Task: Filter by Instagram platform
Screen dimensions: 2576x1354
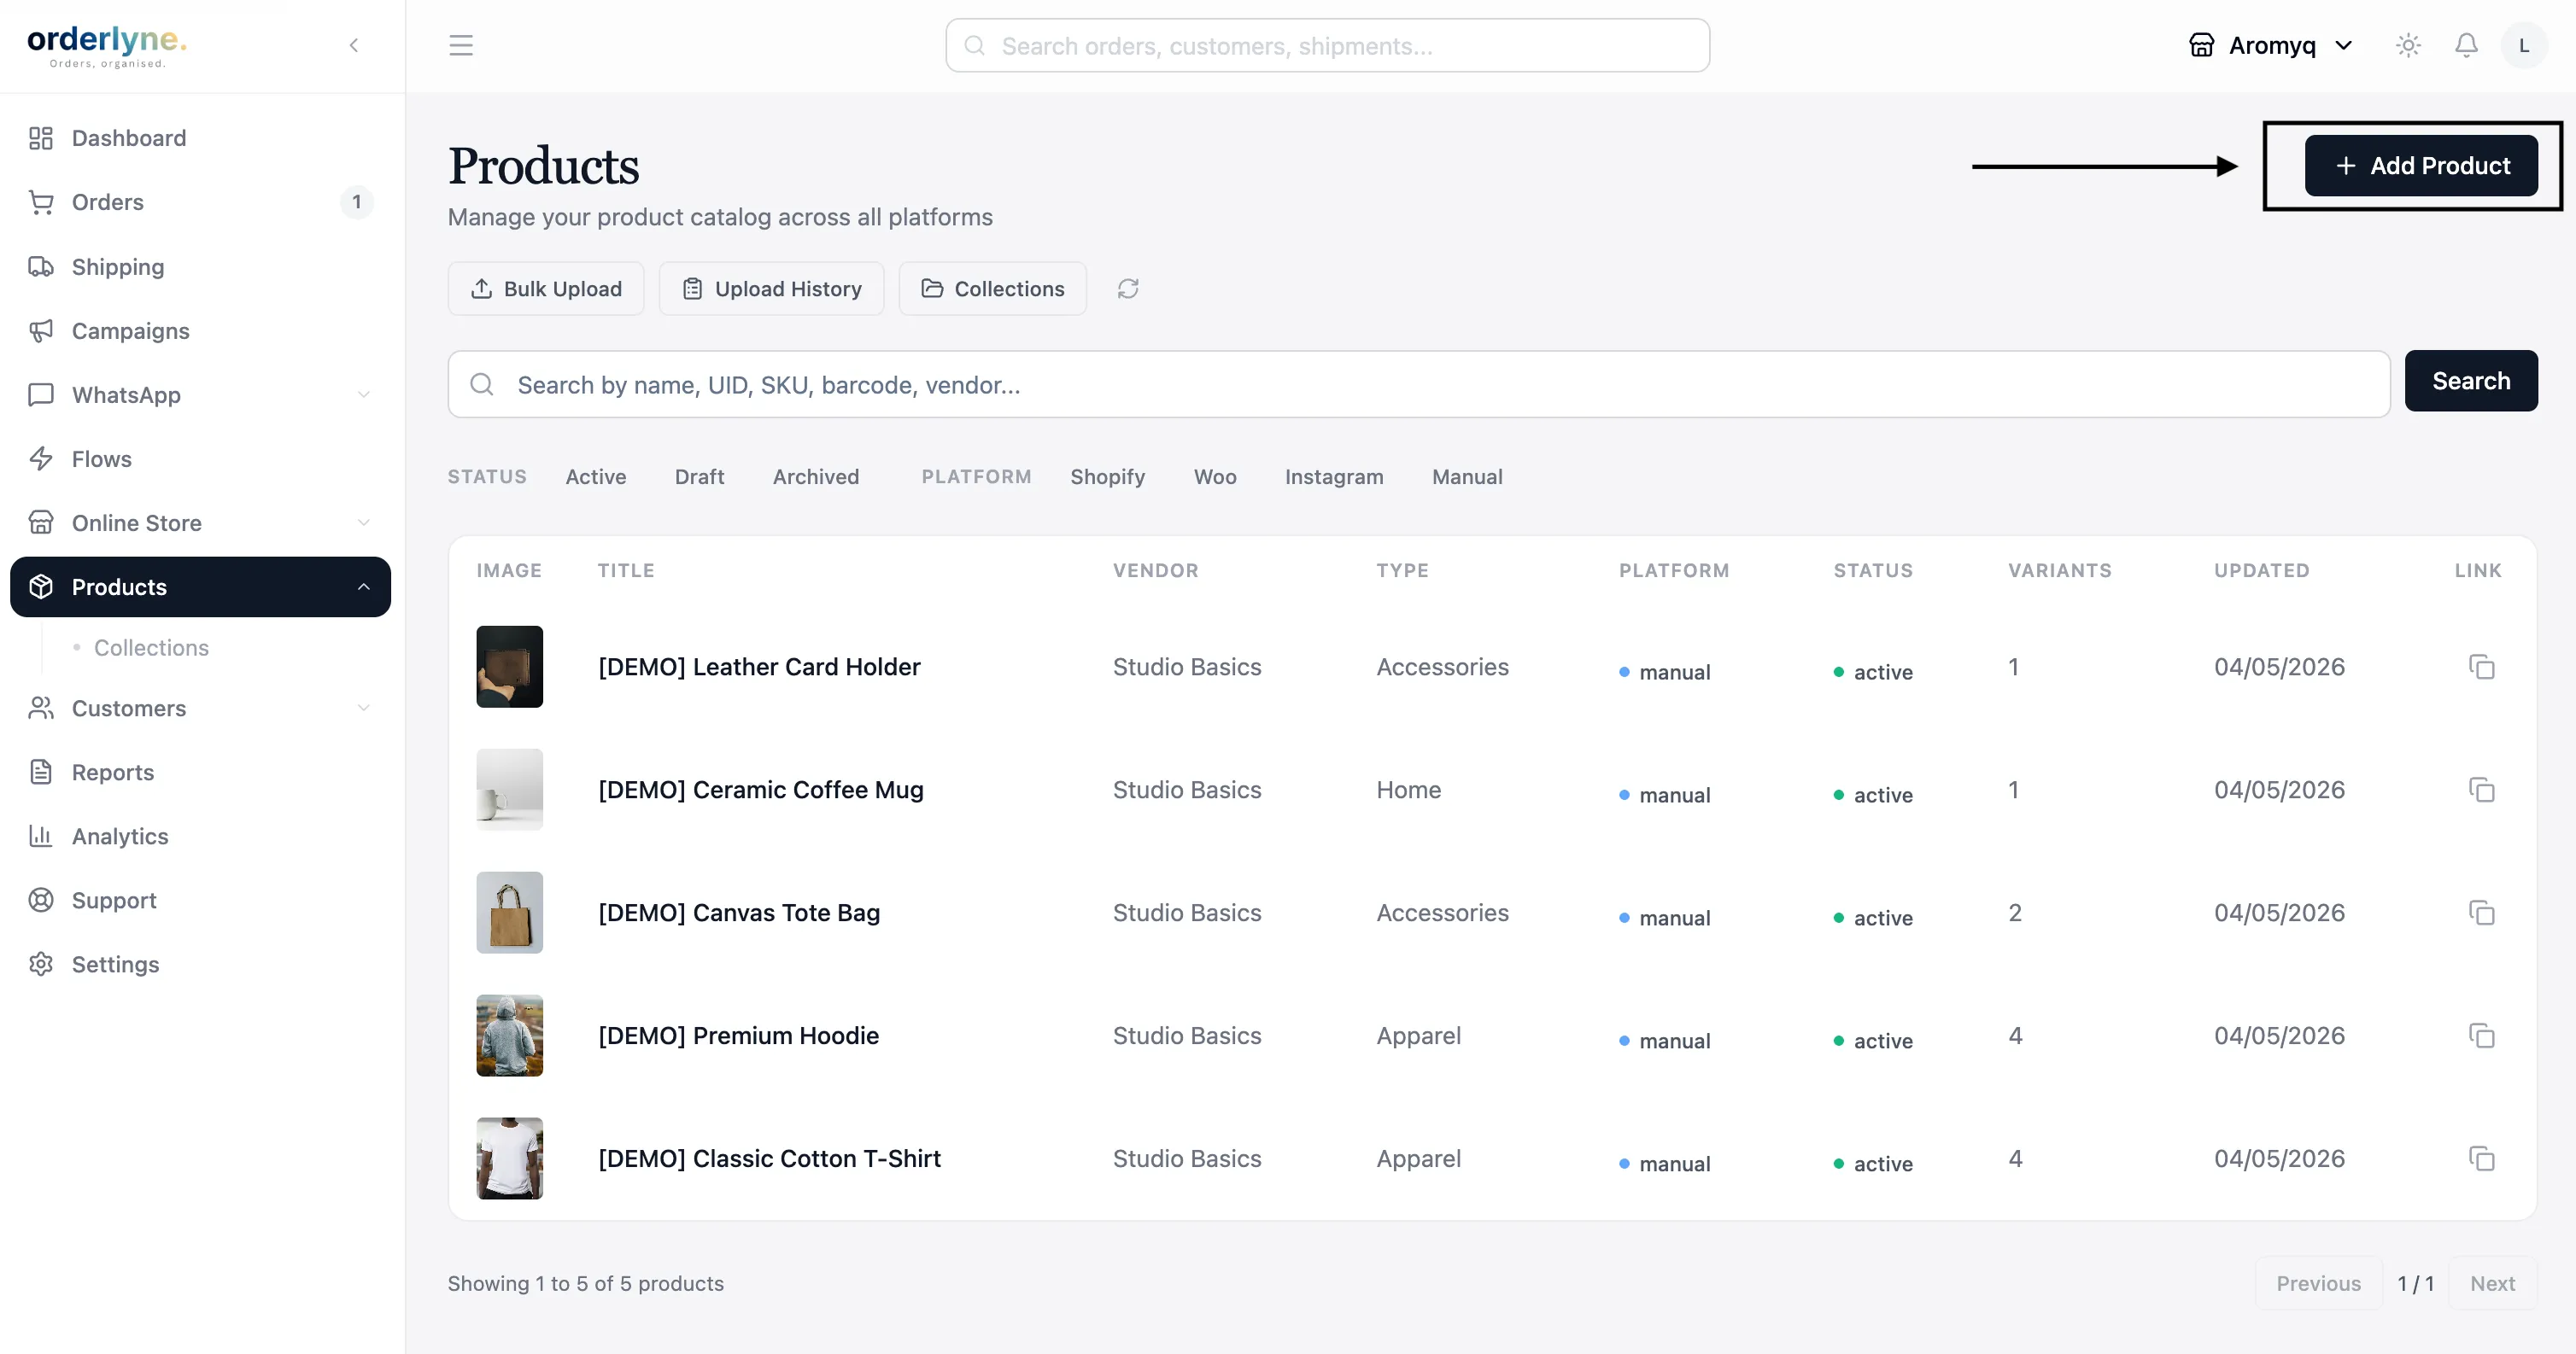Action: (x=1334, y=476)
